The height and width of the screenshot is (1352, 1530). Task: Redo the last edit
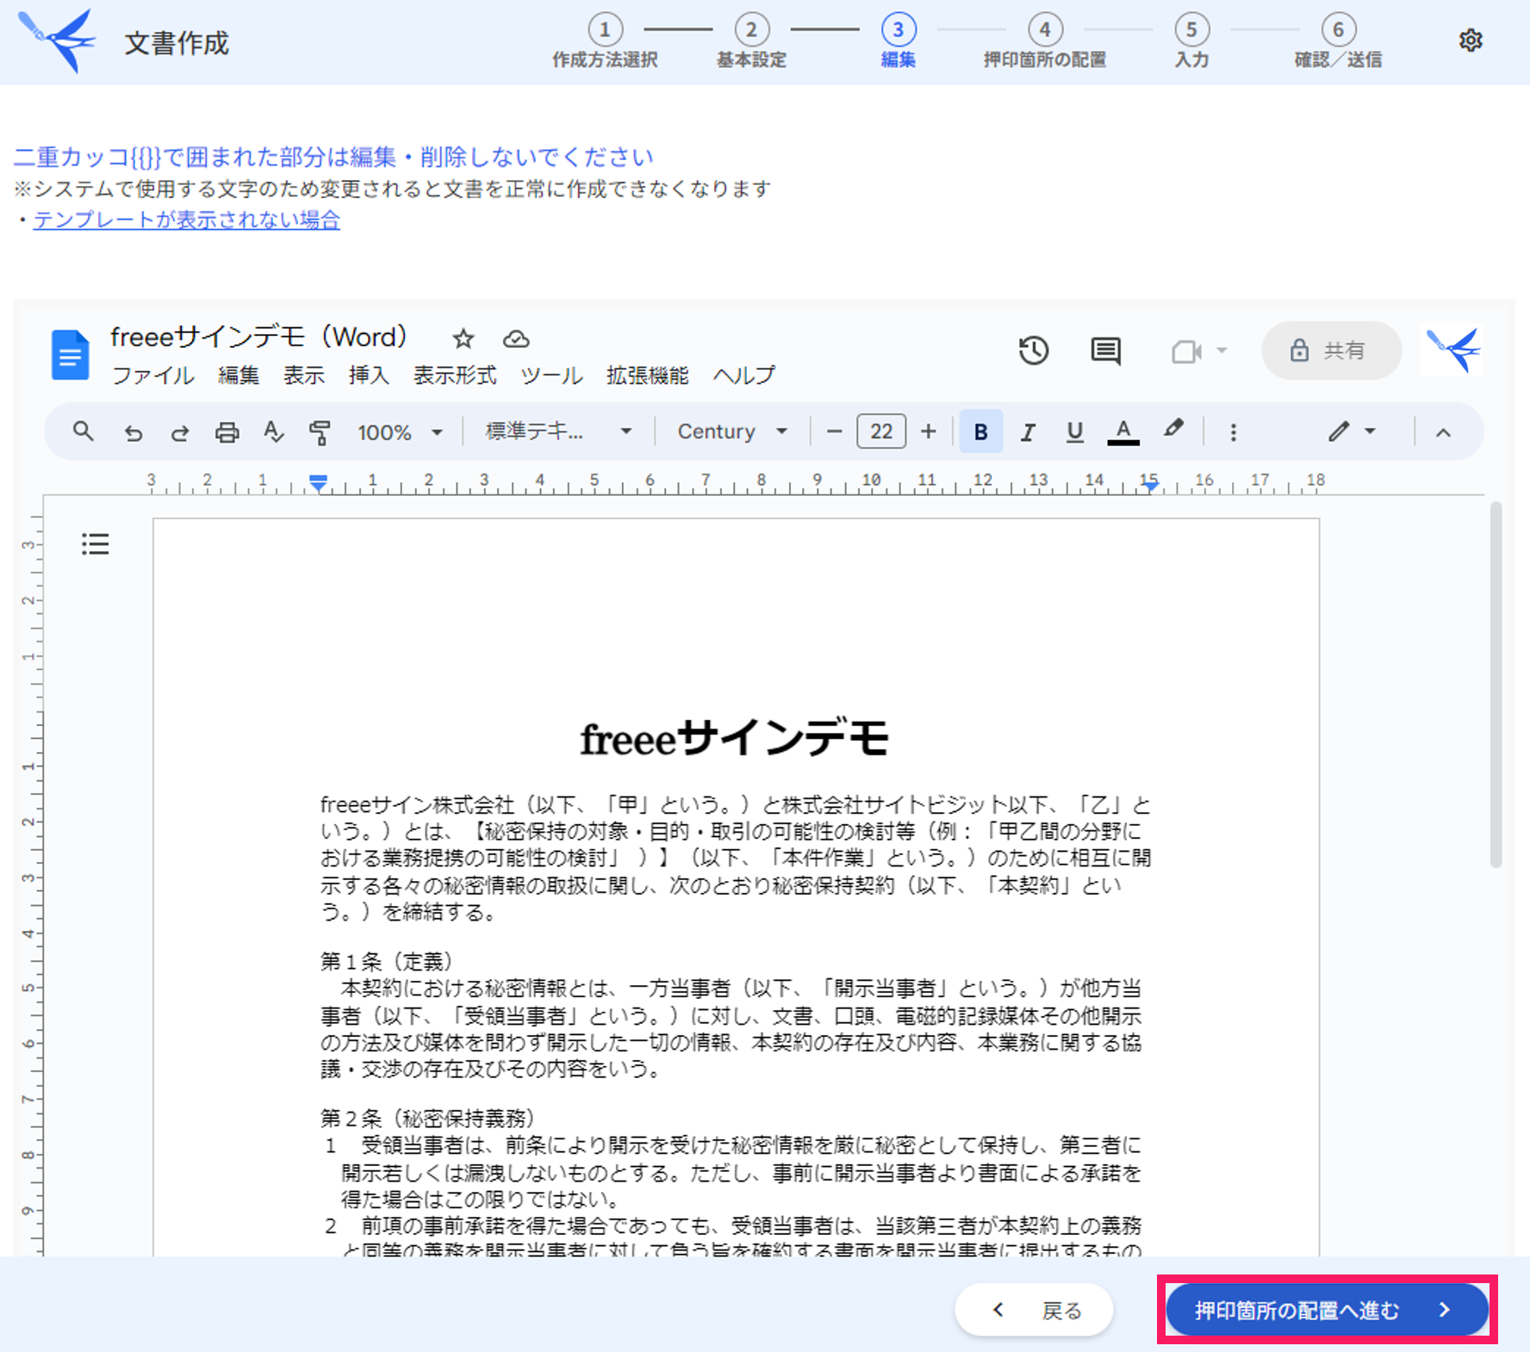(x=179, y=432)
